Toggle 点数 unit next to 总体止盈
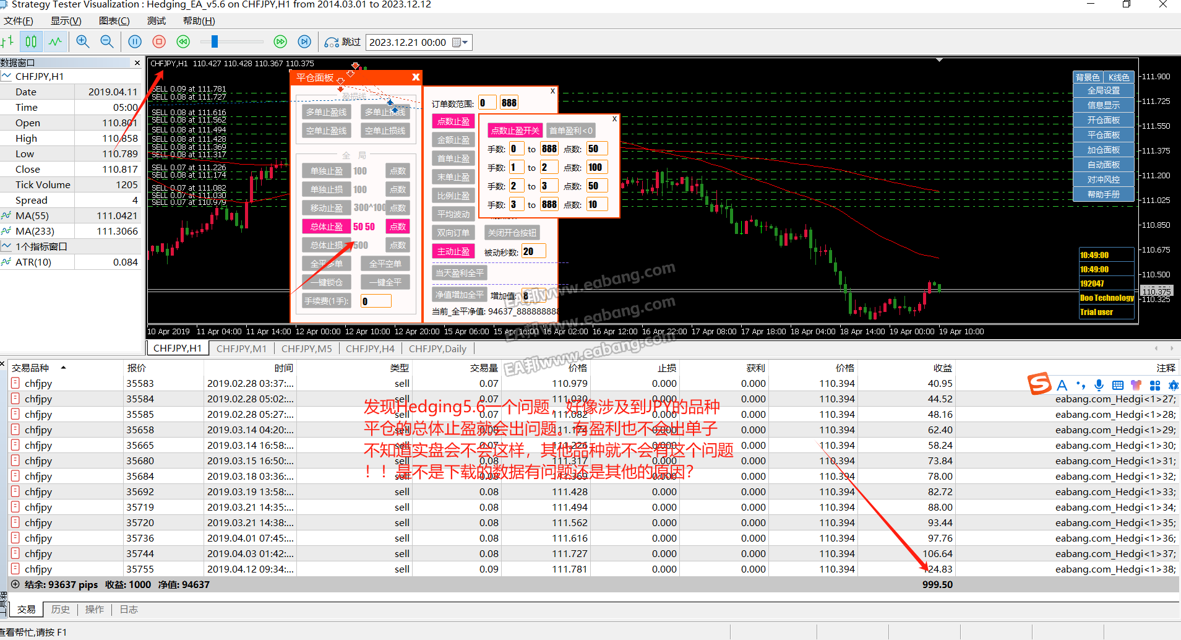This screenshot has width=1181, height=640. [398, 227]
